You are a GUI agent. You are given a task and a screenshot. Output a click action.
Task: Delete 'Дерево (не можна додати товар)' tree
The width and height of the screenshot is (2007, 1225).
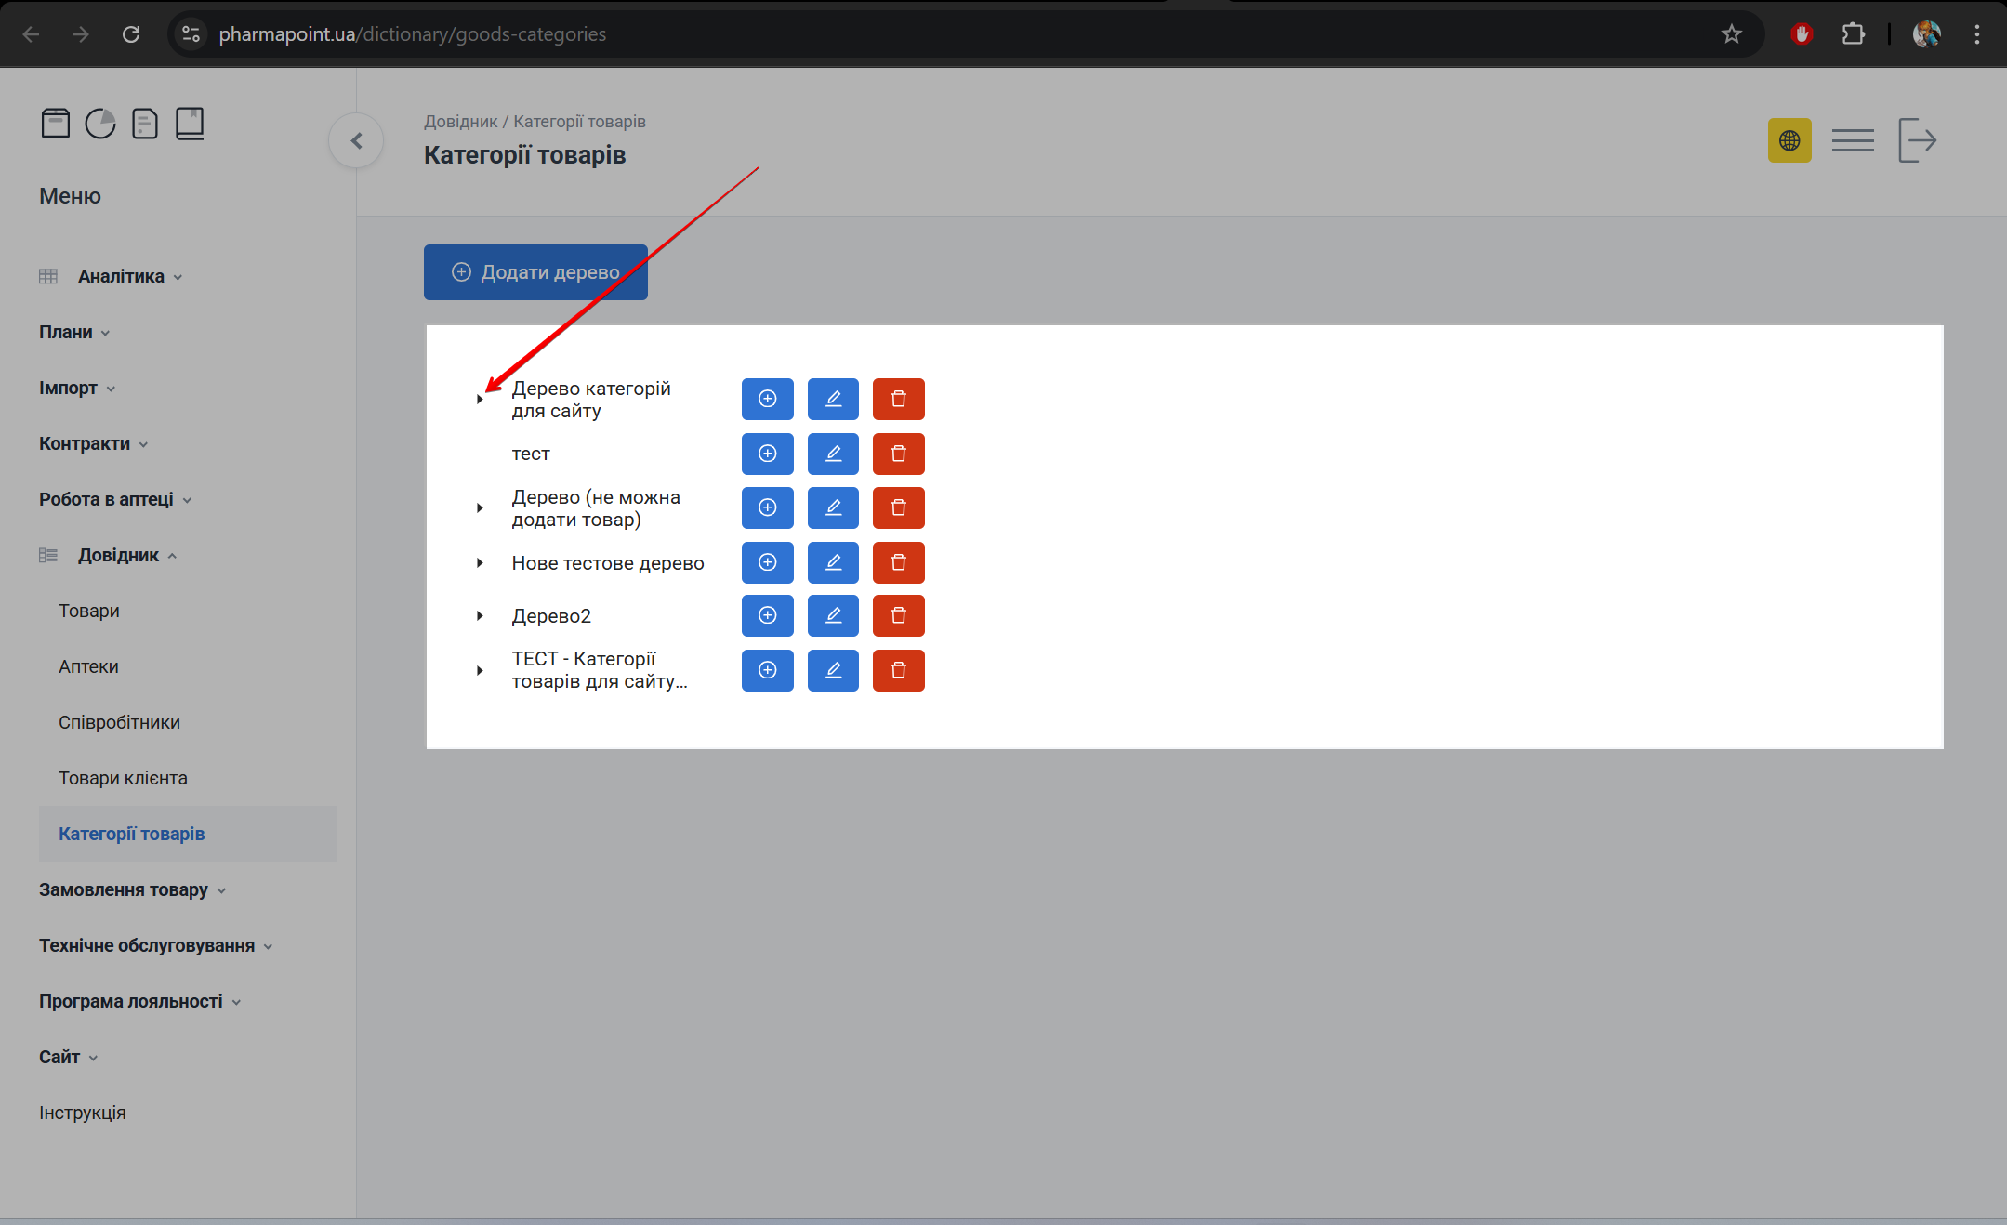(x=898, y=507)
